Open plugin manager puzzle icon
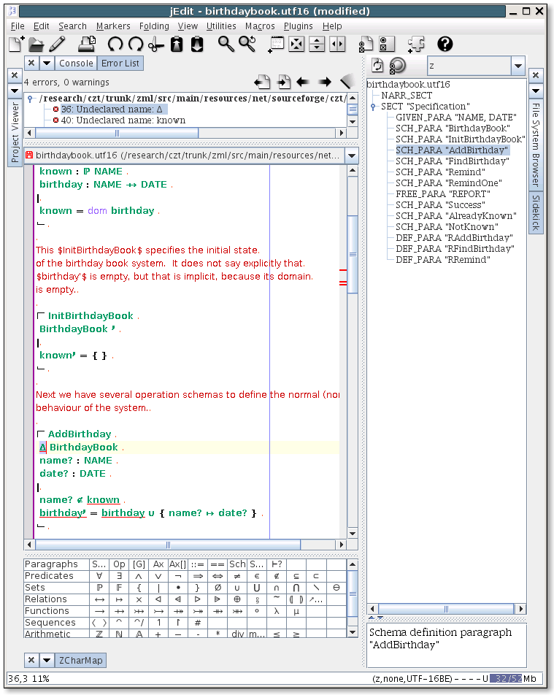 coord(416,44)
